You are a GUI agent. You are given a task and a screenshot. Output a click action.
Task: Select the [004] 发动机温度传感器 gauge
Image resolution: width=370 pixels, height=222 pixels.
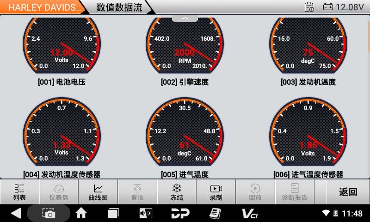(x=62, y=132)
